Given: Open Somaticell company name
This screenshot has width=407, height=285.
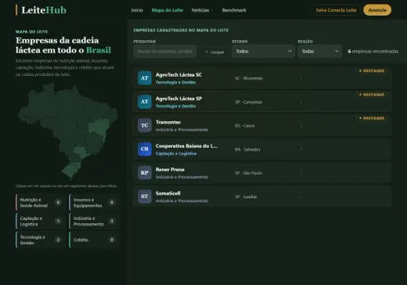Looking at the screenshot, I should [x=168, y=193].
